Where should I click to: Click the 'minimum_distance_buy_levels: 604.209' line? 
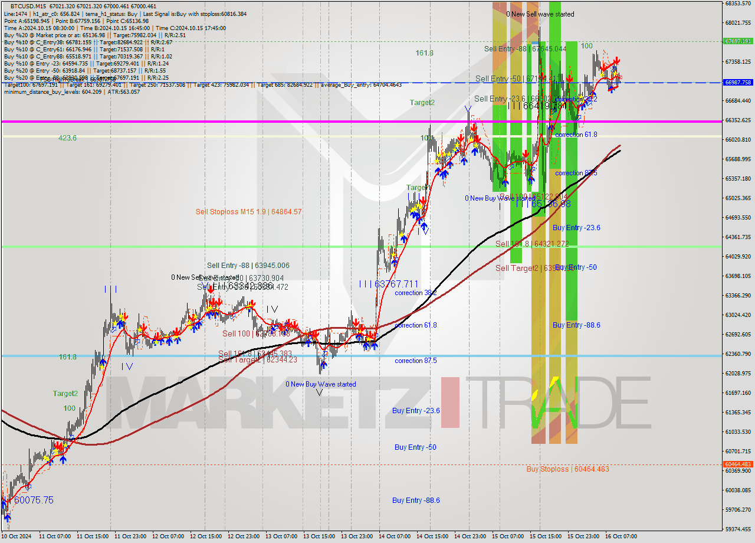[72, 91]
